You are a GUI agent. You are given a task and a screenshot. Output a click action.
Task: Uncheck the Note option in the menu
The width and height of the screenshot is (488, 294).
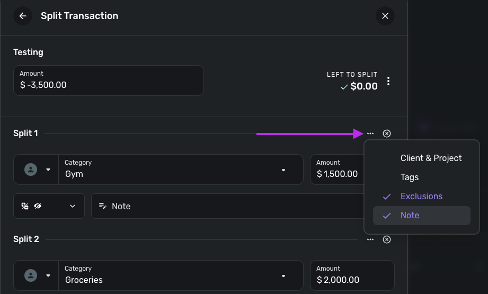[410, 216]
